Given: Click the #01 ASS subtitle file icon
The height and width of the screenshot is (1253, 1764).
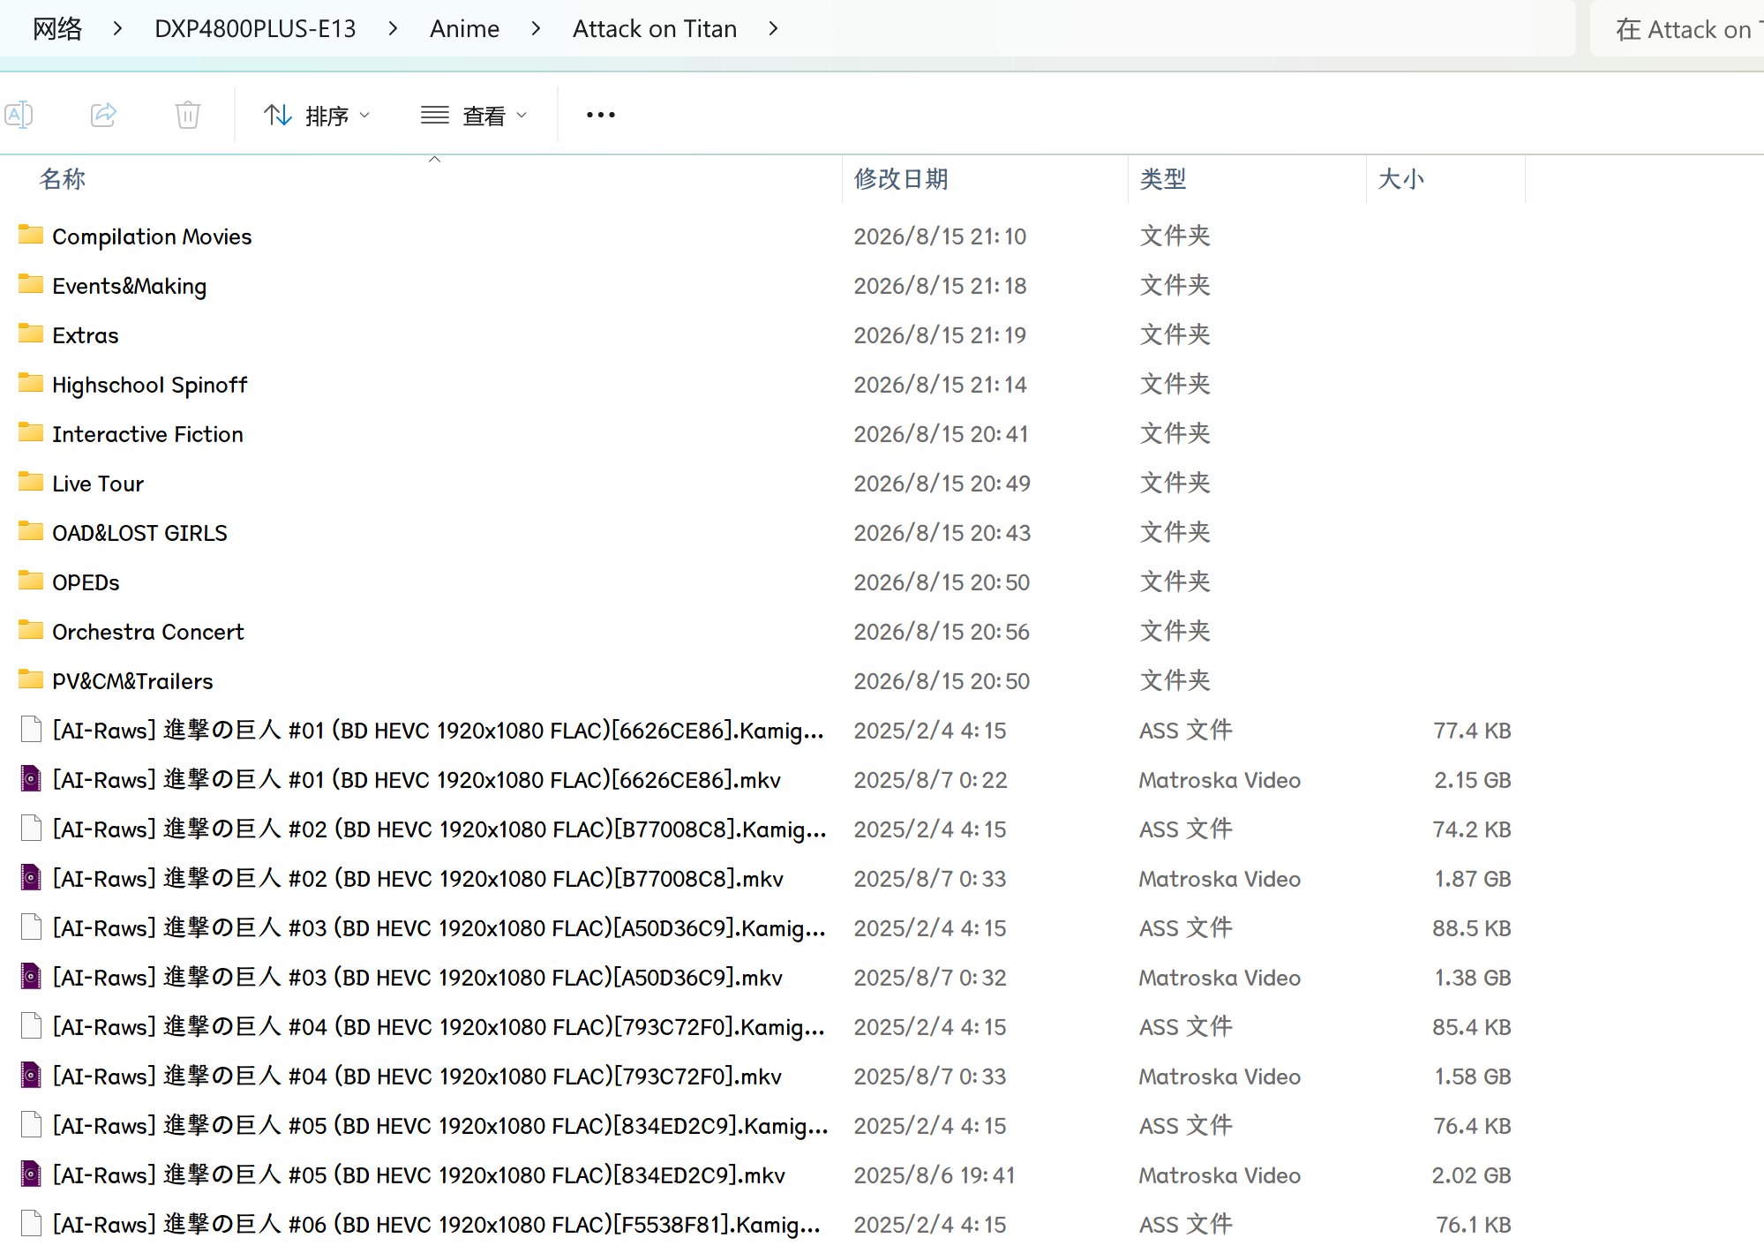Looking at the screenshot, I should coord(31,730).
